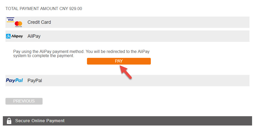Viewport: 257px width, 133px height.
Task: Click the Secure Online Payment text
Action: [x=40, y=121]
